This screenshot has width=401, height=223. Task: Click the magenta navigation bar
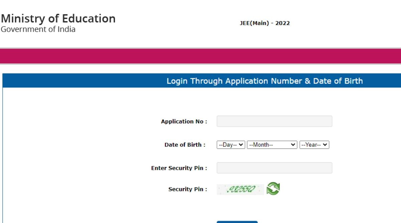200,56
